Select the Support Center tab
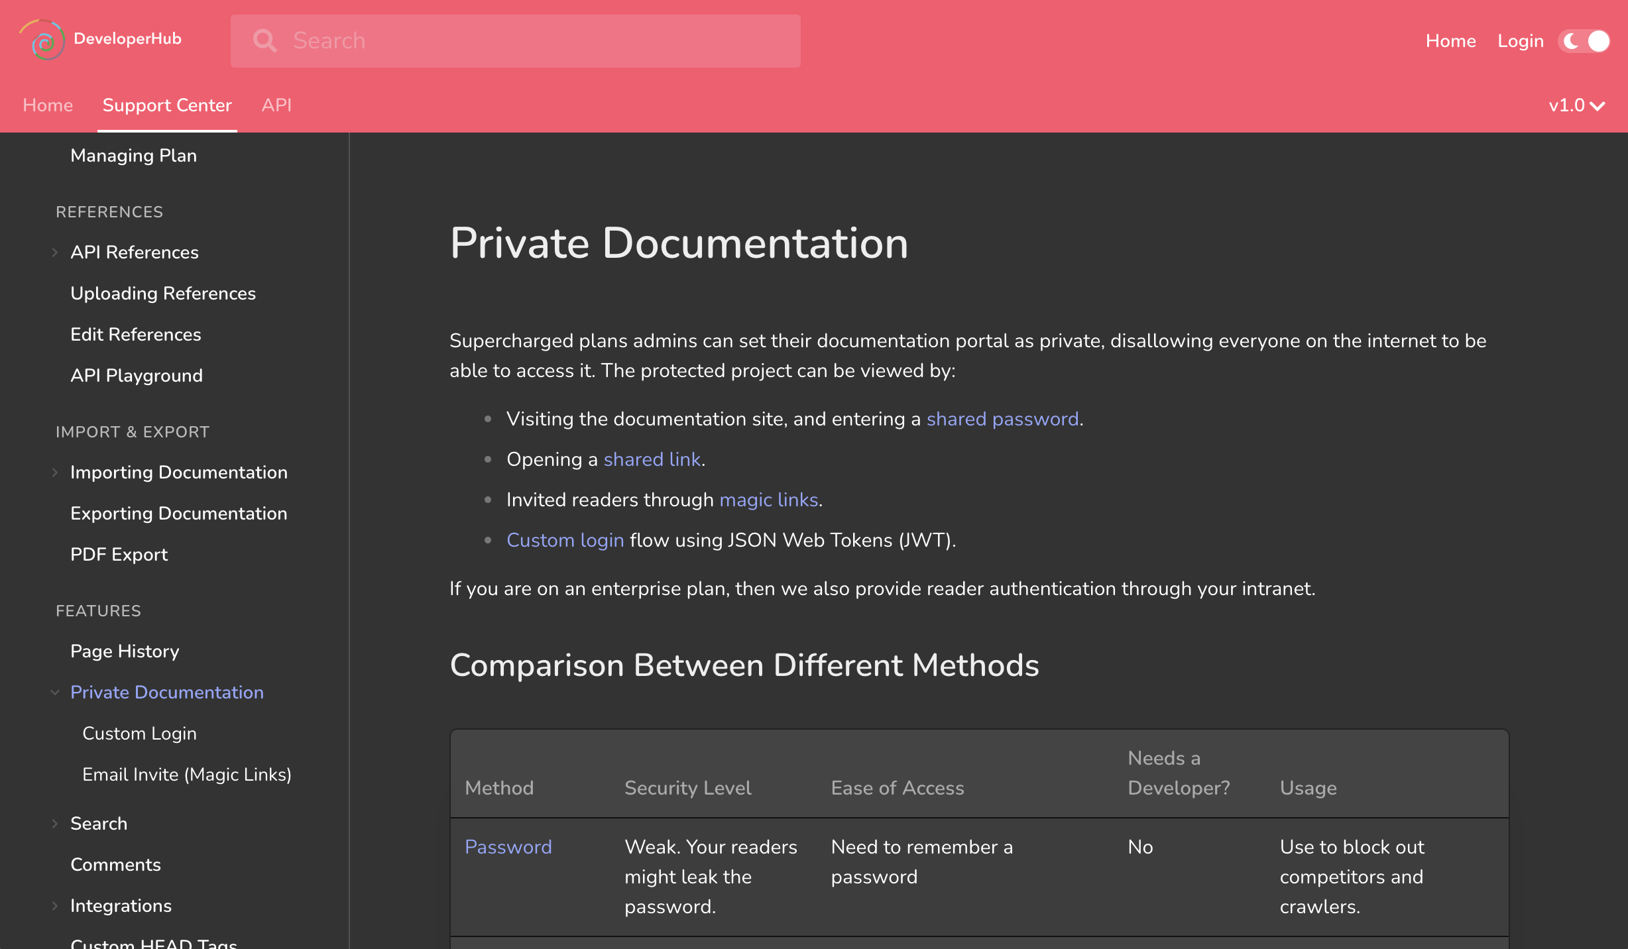Screen dimensions: 1628x949 tap(167, 105)
